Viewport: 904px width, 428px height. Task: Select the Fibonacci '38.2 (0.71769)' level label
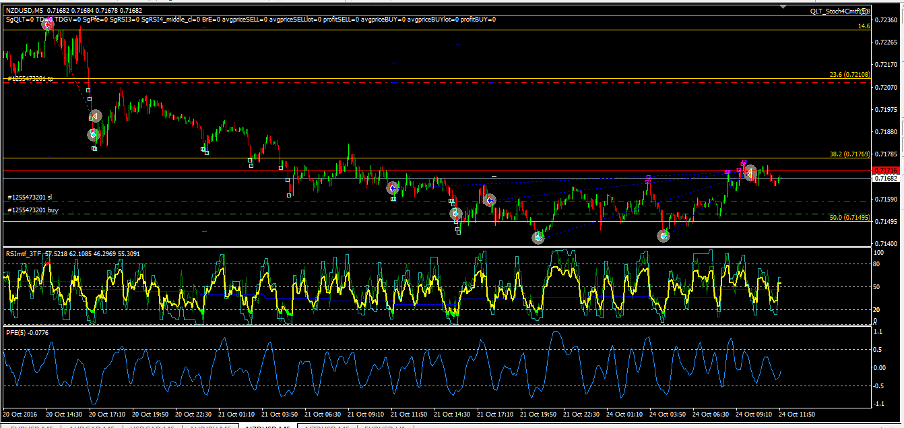(849, 154)
